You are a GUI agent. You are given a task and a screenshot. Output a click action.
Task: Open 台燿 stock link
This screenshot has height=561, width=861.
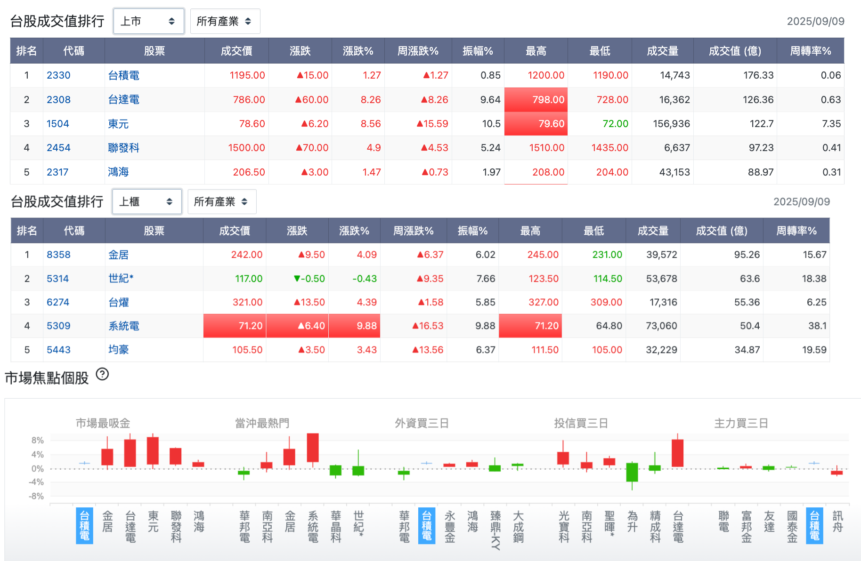click(x=118, y=302)
